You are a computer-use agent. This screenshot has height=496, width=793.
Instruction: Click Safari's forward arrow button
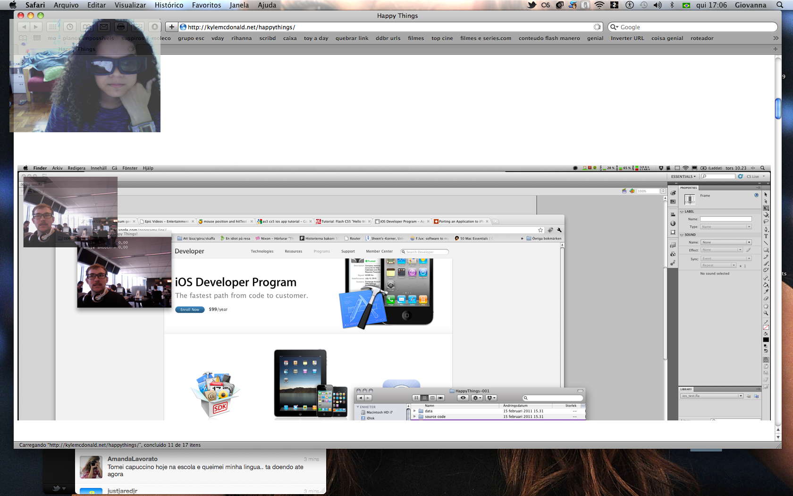click(36, 27)
